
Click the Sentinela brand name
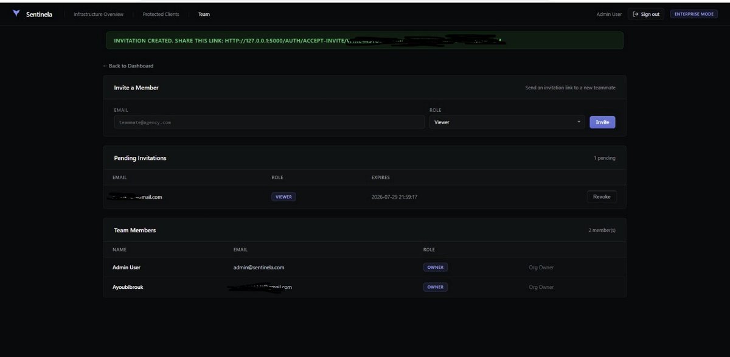pos(39,14)
